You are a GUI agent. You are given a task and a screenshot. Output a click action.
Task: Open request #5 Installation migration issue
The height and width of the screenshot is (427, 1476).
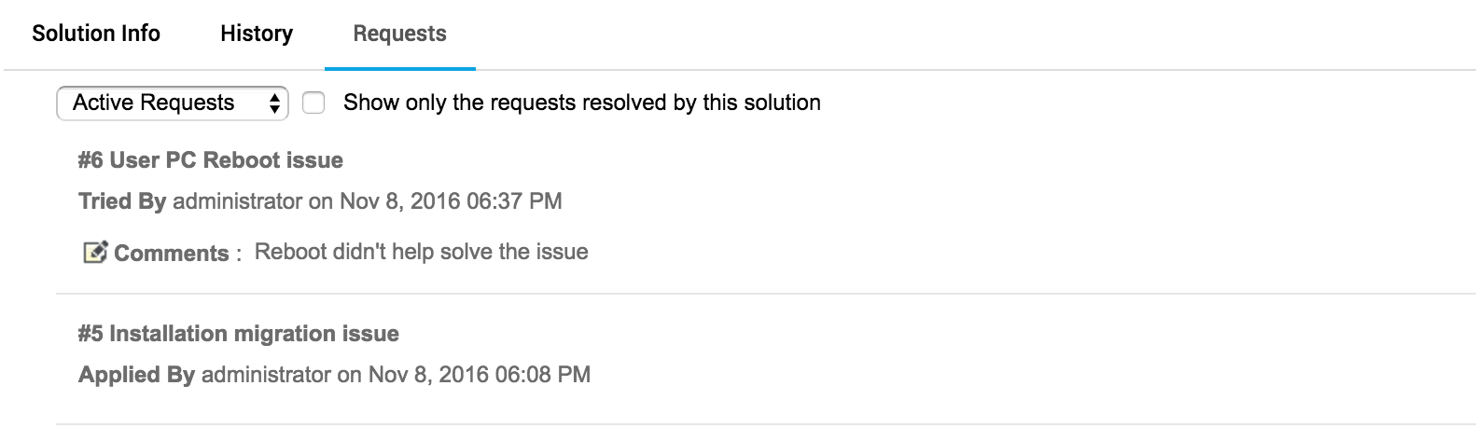tap(239, 334)
